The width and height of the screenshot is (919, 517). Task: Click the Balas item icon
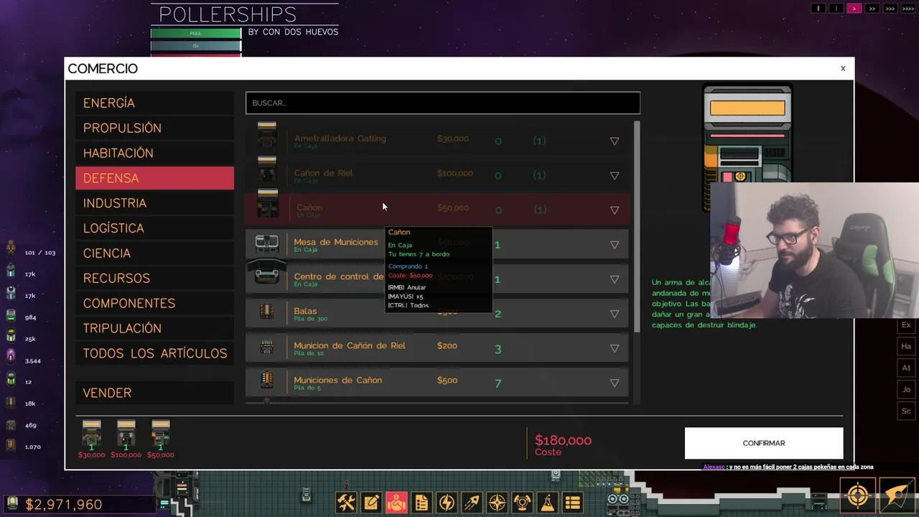266,312
